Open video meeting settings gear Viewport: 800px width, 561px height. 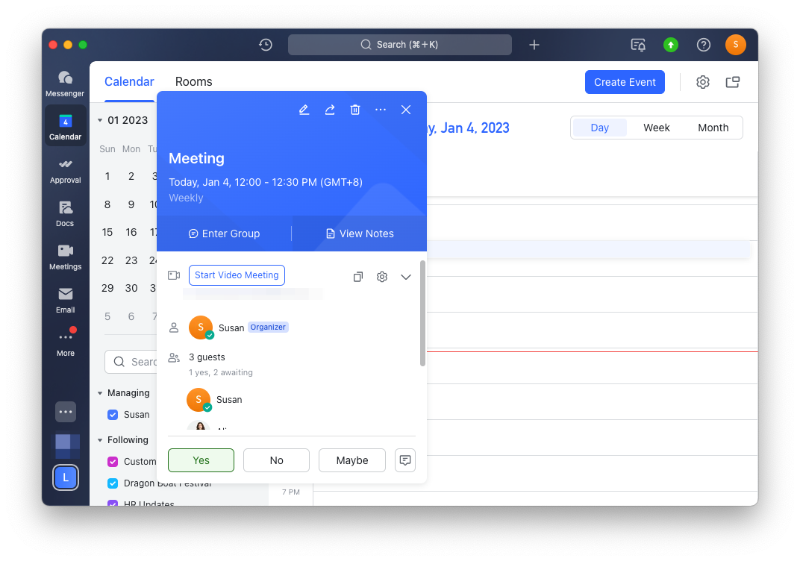[382, 277]
